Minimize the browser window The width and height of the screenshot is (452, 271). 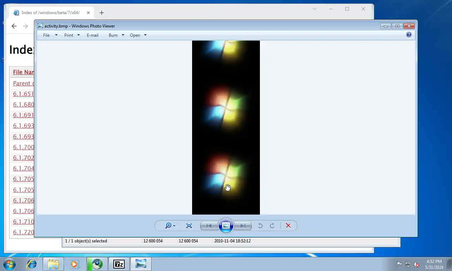(x=331, y=9)
